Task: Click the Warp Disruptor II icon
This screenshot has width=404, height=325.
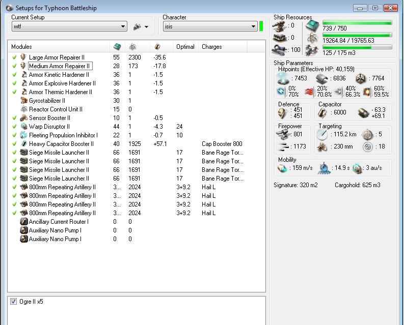Action: click(x=24, y=126)
